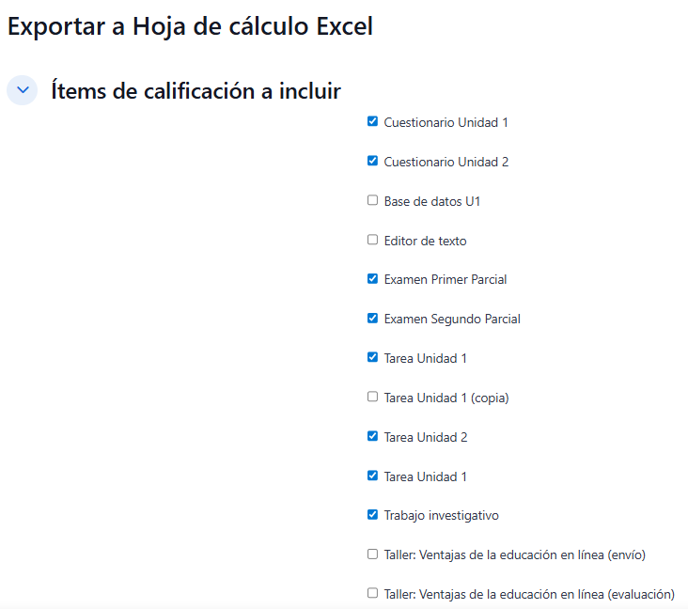
Task: Uncheck the Cuestionario Unidad 2 checkbox
Action: [372, 161]
